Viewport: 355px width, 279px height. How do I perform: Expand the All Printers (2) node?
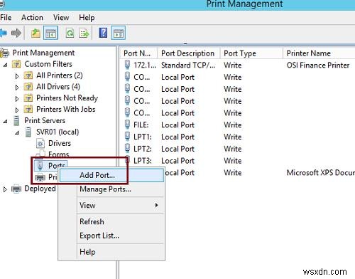pos(17,76)
